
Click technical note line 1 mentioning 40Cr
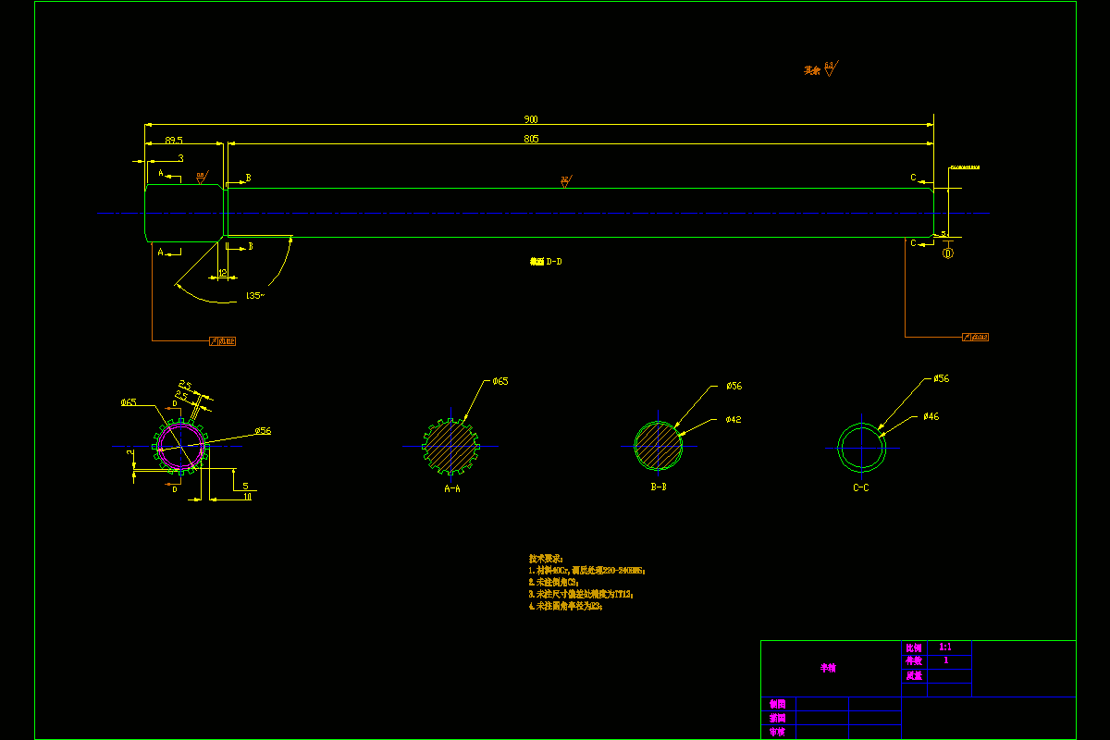(586, 571)
